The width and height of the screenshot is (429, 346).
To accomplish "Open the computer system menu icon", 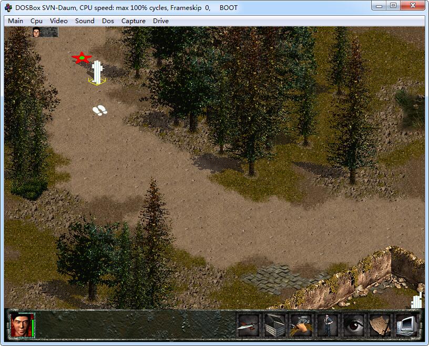I will (406, 325).
